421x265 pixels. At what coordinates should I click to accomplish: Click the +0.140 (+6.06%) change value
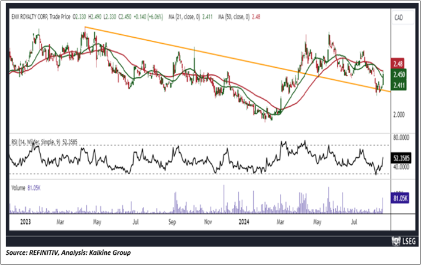(x=149, y=17)
